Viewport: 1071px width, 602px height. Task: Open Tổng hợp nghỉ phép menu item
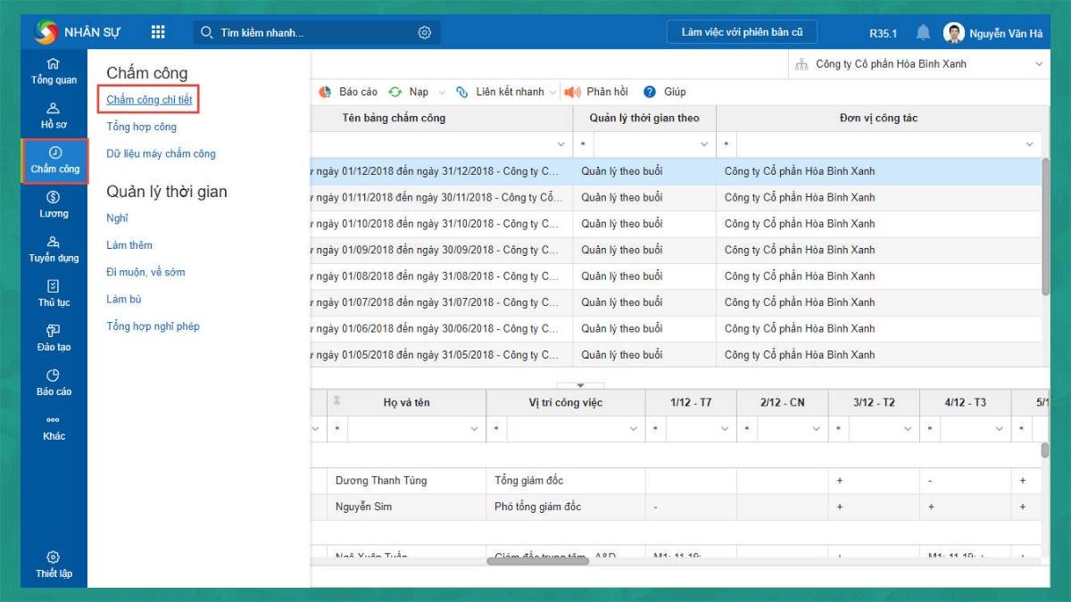(153, 326)
